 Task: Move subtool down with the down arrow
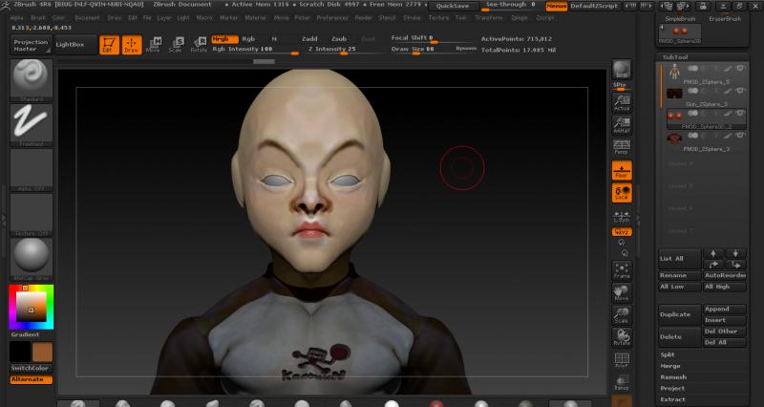[x=735, y=253]
